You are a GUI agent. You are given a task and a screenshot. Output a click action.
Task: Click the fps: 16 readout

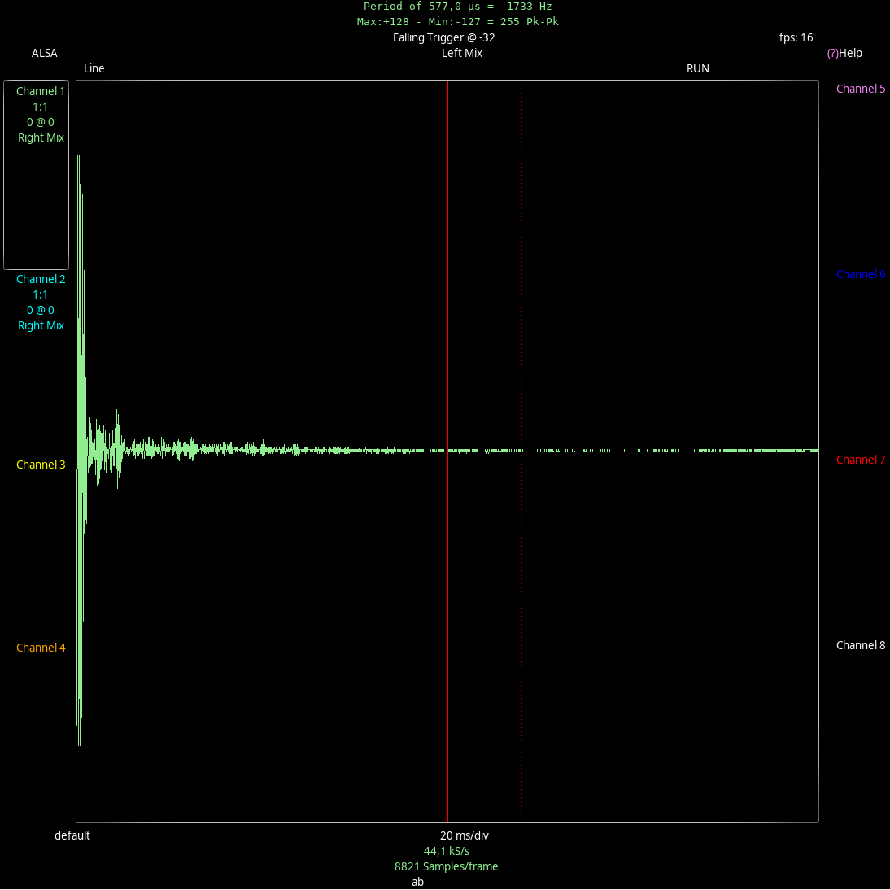click(x=796, y=38)
